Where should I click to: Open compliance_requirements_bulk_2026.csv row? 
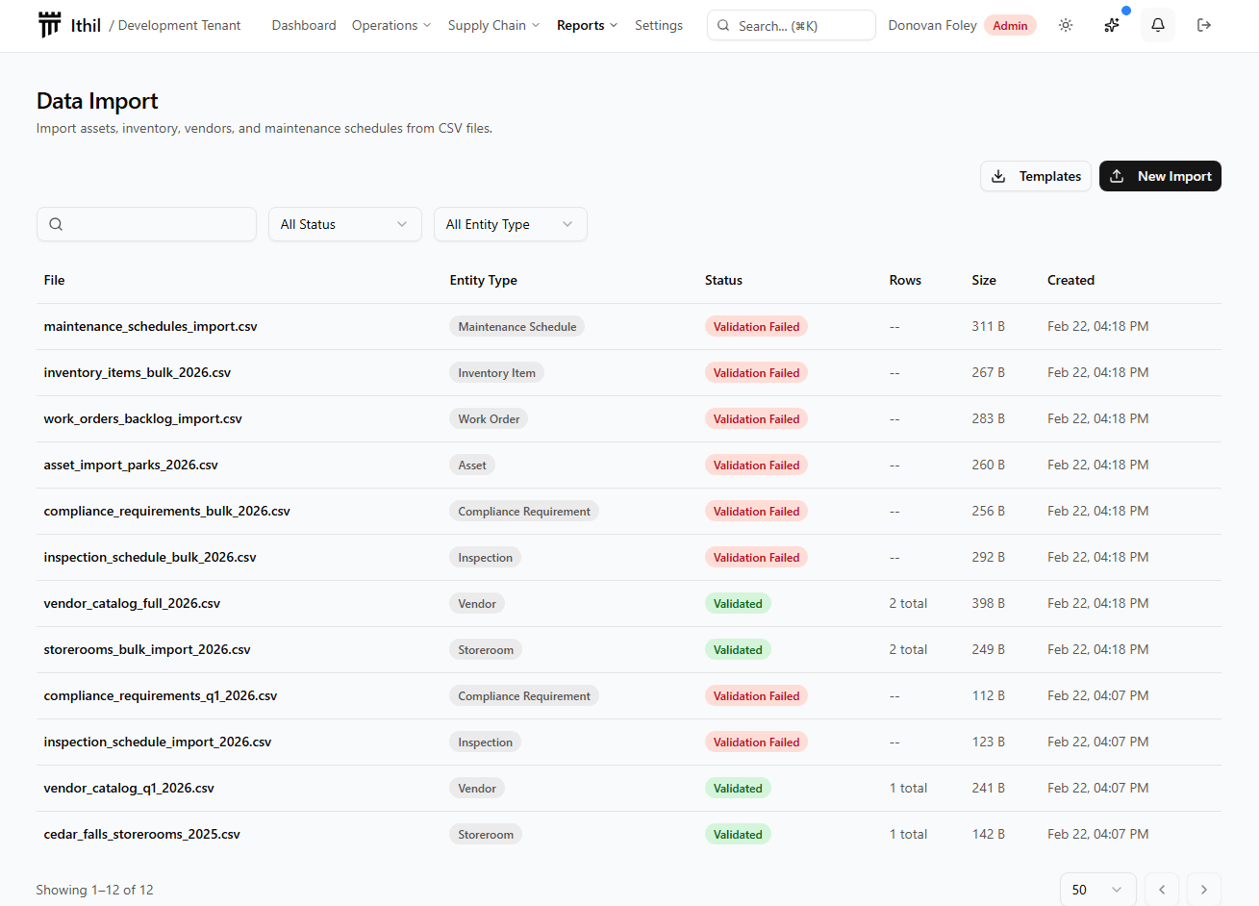point(629,512)
